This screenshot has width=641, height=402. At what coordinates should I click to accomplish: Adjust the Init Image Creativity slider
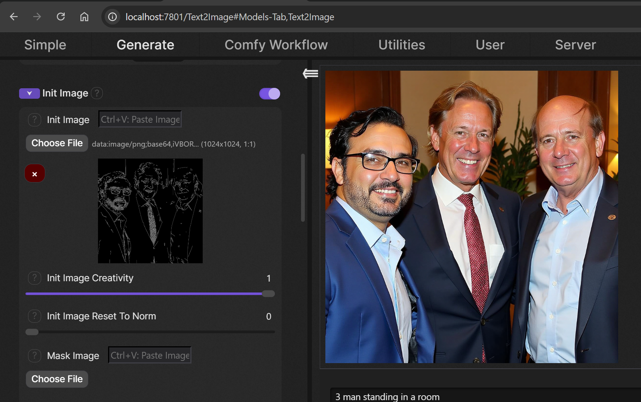click(x=150, y=294)
